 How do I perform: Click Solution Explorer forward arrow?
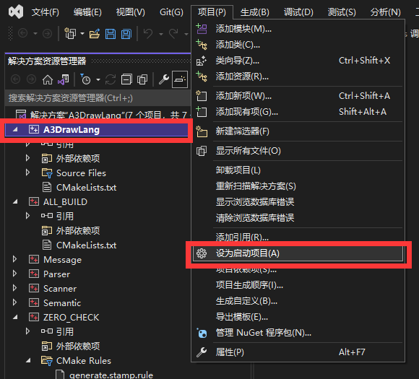[x=31, y=79]
